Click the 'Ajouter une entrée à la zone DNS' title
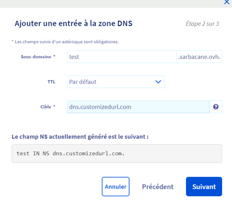Image resolution: width=232 pixels, height=203 pixels. click(x=73, y=24)
